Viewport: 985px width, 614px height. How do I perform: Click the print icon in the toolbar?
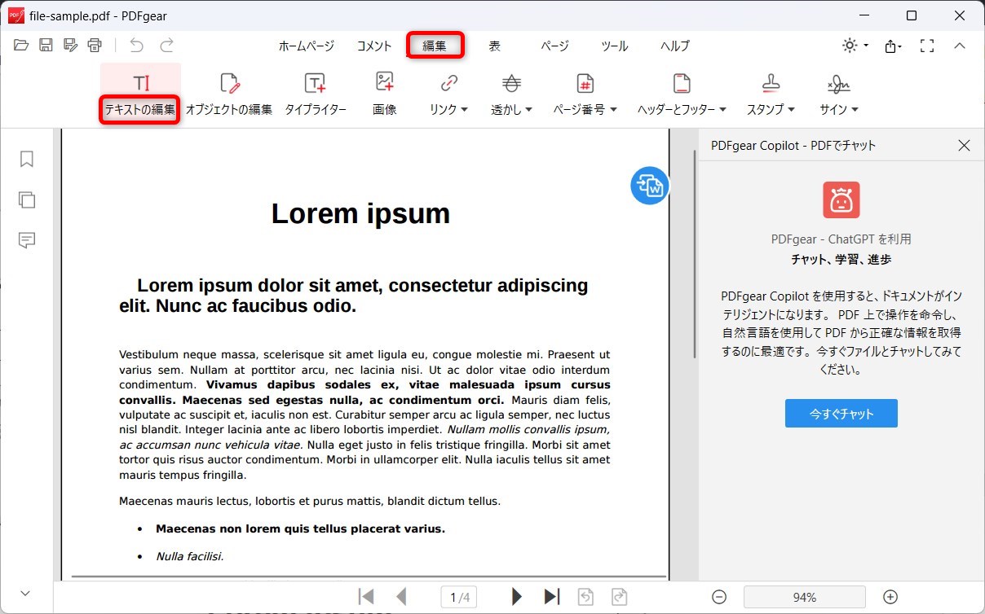[94, 46]
